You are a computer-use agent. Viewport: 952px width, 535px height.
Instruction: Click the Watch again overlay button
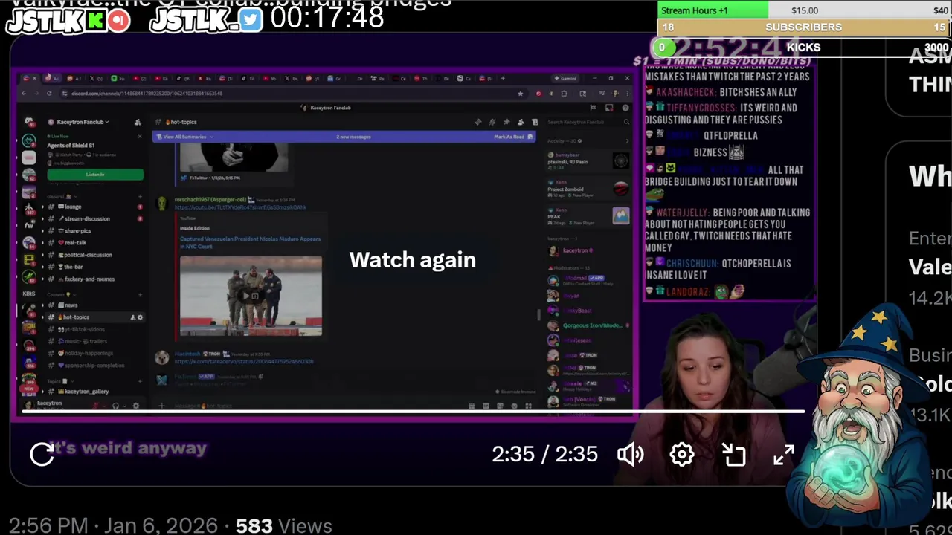pyautogui.click(x=413, y=259)
